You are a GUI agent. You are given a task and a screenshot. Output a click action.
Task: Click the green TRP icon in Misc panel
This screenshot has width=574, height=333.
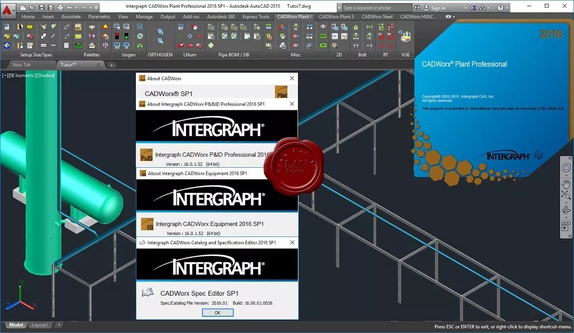(x=323, y=45)
